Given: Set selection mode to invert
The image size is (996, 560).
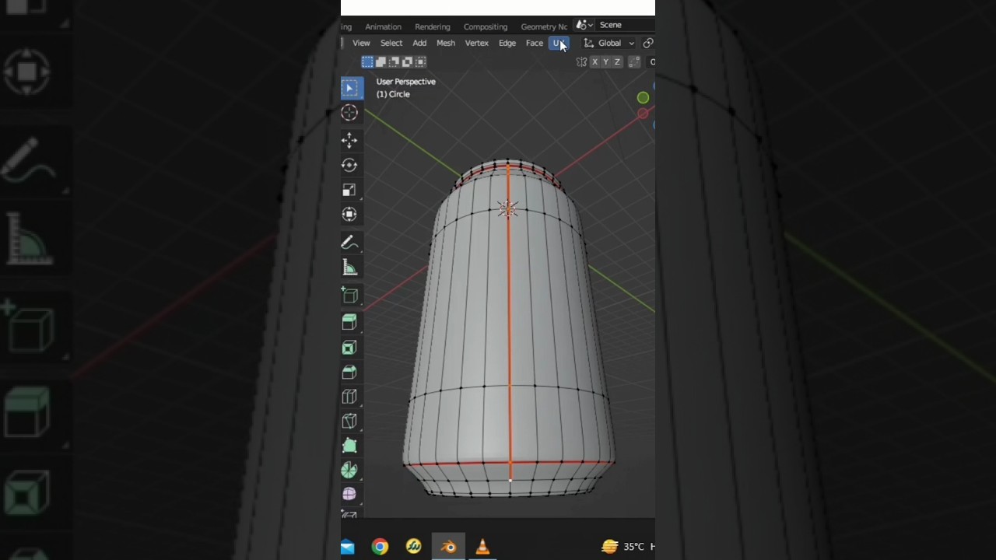Looking at the screenshot, I should coord(407,62).
